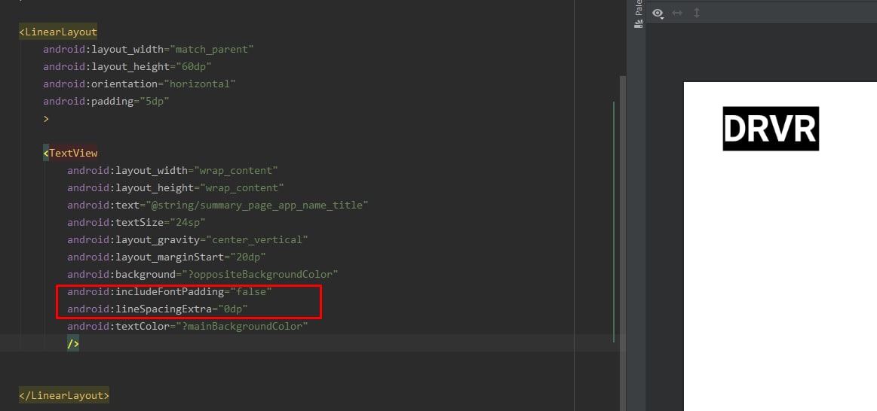Click the lineSpacingExtra="0dp" line
The image size is (877, 411).
tap(158, 309)
